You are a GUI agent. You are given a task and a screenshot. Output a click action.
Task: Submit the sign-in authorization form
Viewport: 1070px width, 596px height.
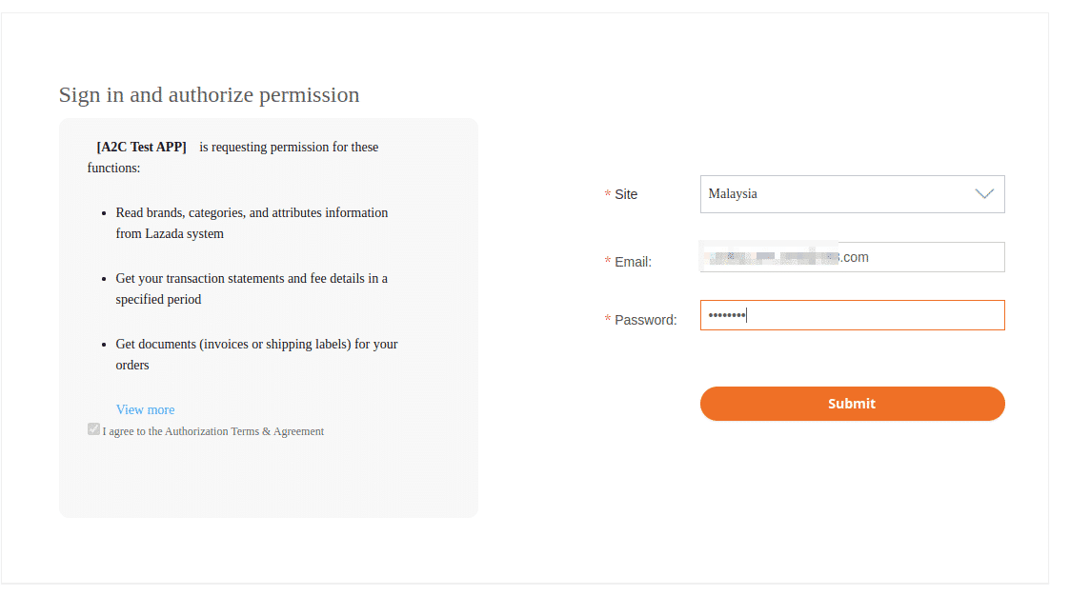point(852,403)
